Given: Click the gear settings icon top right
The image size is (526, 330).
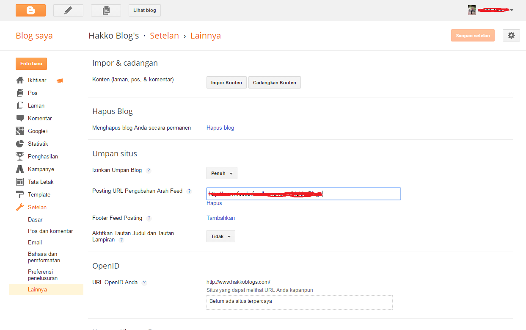Looking at the screenshot, I should (x=511, y=35).
